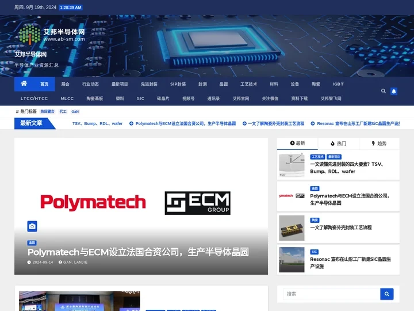Click the 晶圆 badge on featured post

32,243
